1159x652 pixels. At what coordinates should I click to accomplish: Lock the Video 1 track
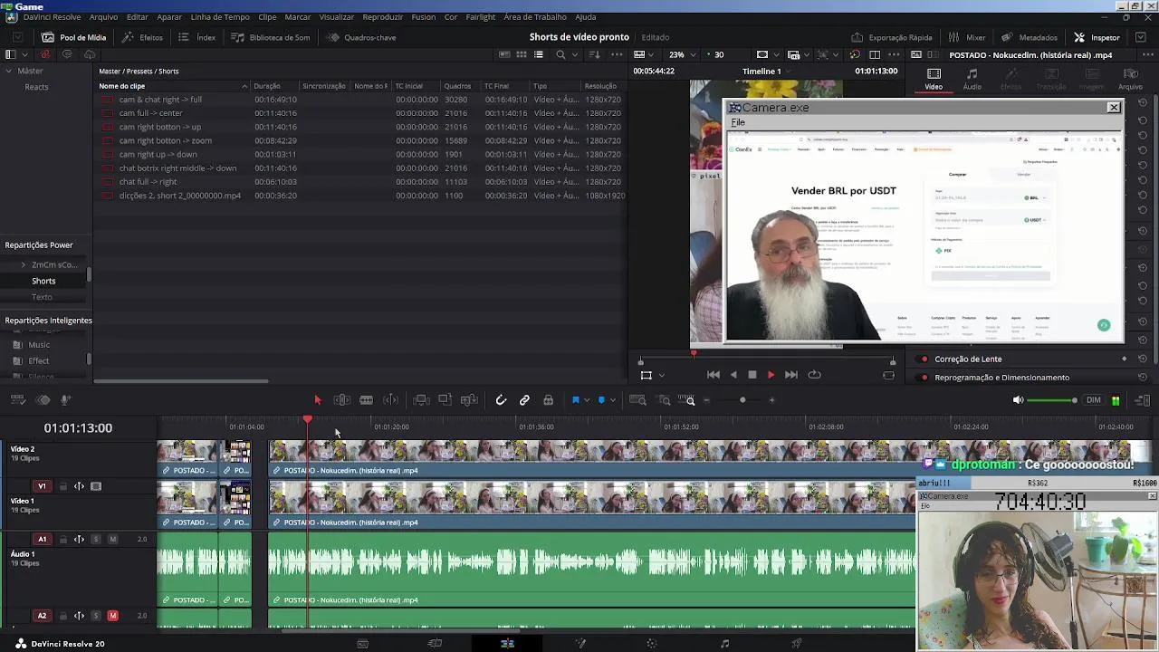[62, 486]
